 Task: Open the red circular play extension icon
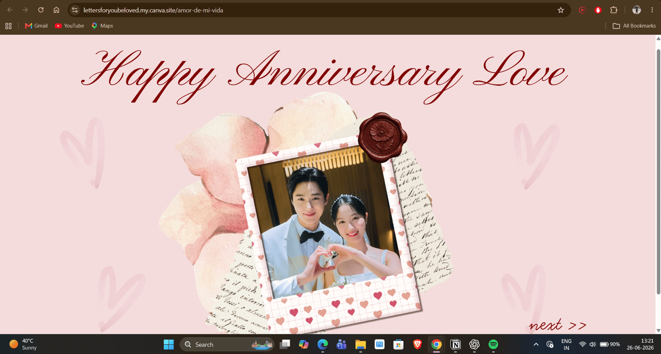582,10
